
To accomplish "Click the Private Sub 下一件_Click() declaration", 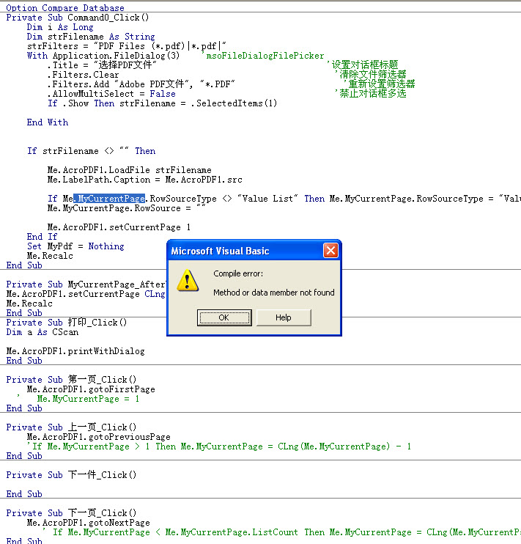I will pyautogui.click(x=71, y=475).
